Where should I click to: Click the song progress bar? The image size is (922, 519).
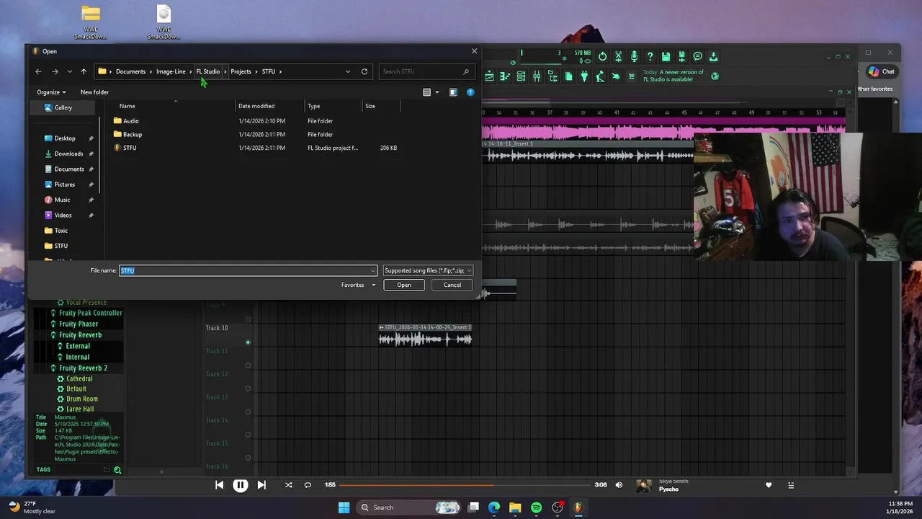tap(465, 485)
